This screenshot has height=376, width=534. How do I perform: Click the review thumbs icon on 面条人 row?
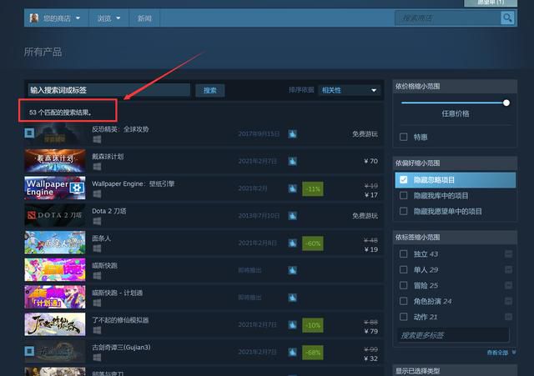(x=292, y=243)
